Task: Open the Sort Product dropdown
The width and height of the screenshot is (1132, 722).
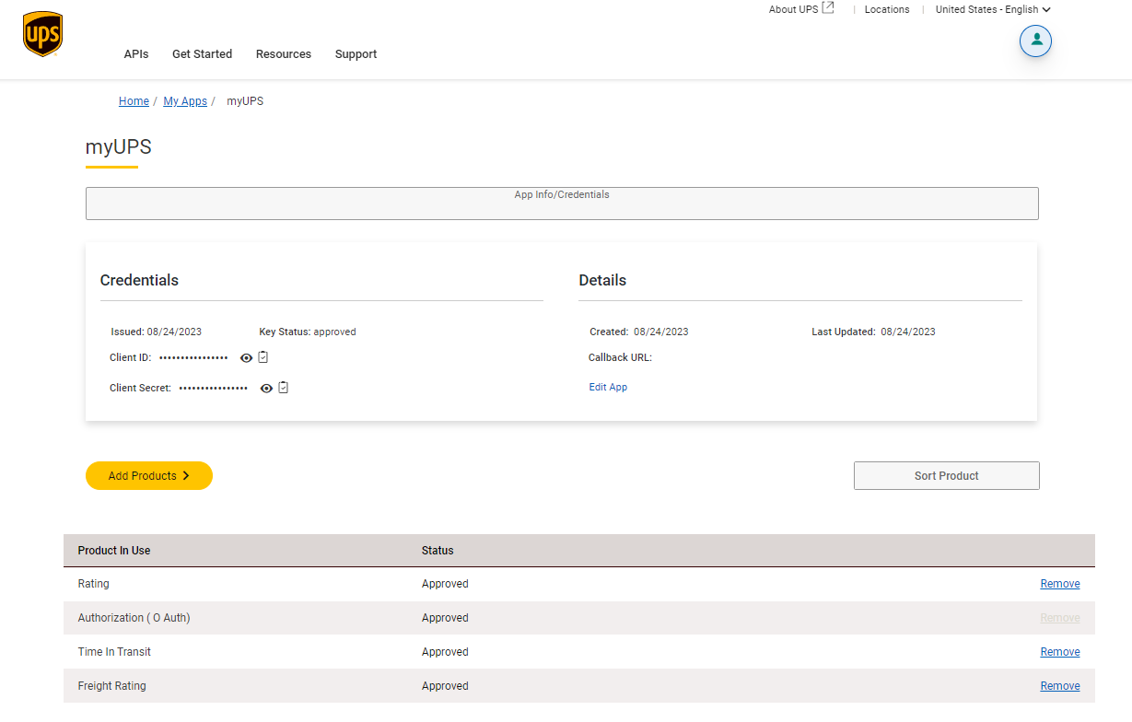Action: [946, 476]
